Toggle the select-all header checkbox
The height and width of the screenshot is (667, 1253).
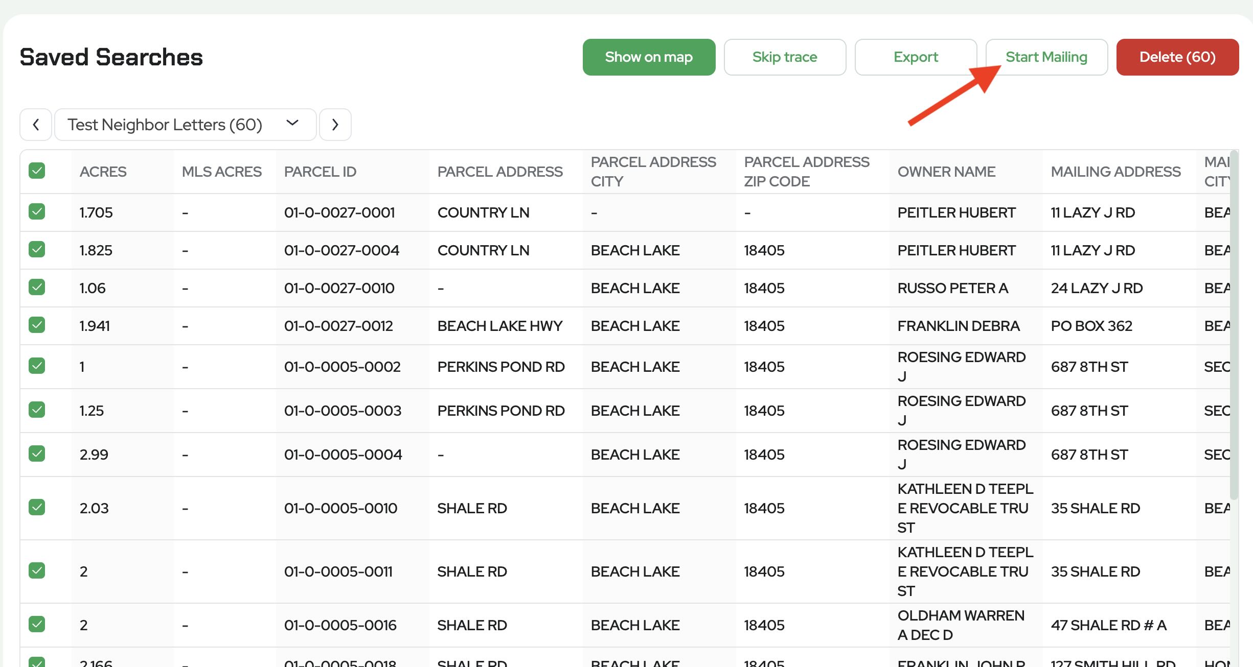(x=37, y=171)
